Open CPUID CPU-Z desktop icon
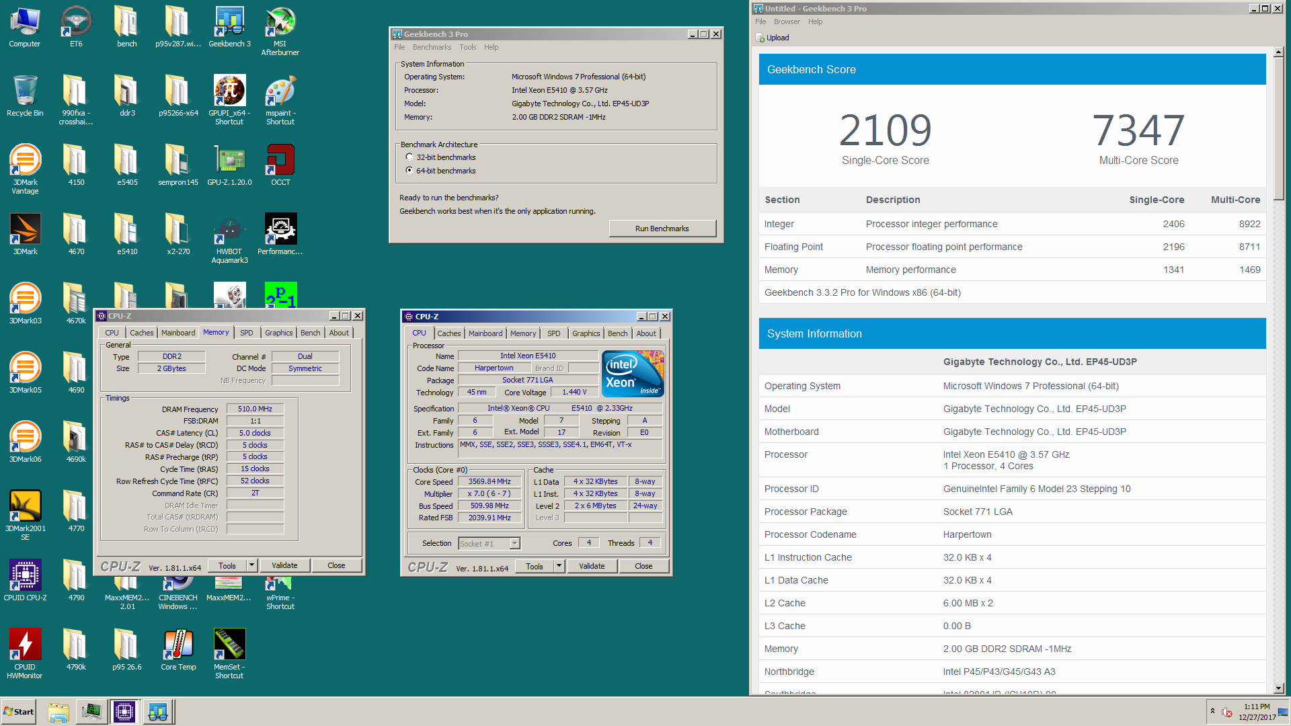The height and width of the screenshot is (726, 1291). tap(25, 581)
